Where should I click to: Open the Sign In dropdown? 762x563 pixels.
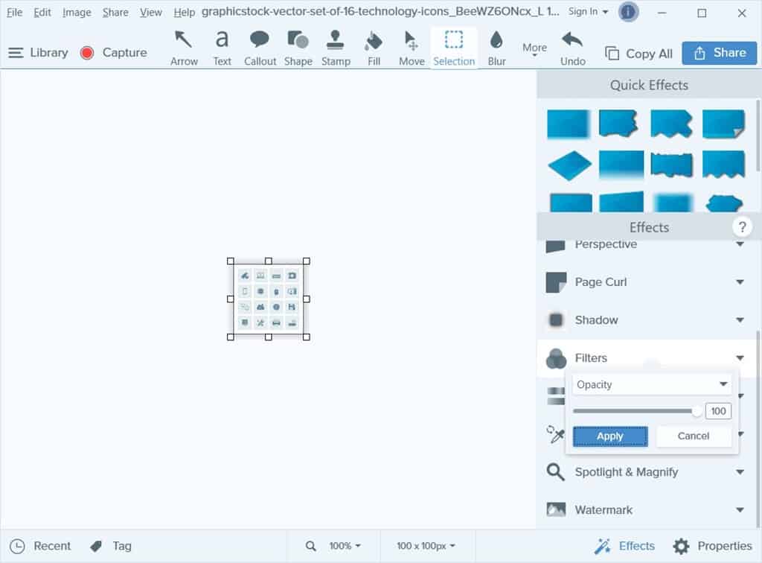[x=588, y=12]
